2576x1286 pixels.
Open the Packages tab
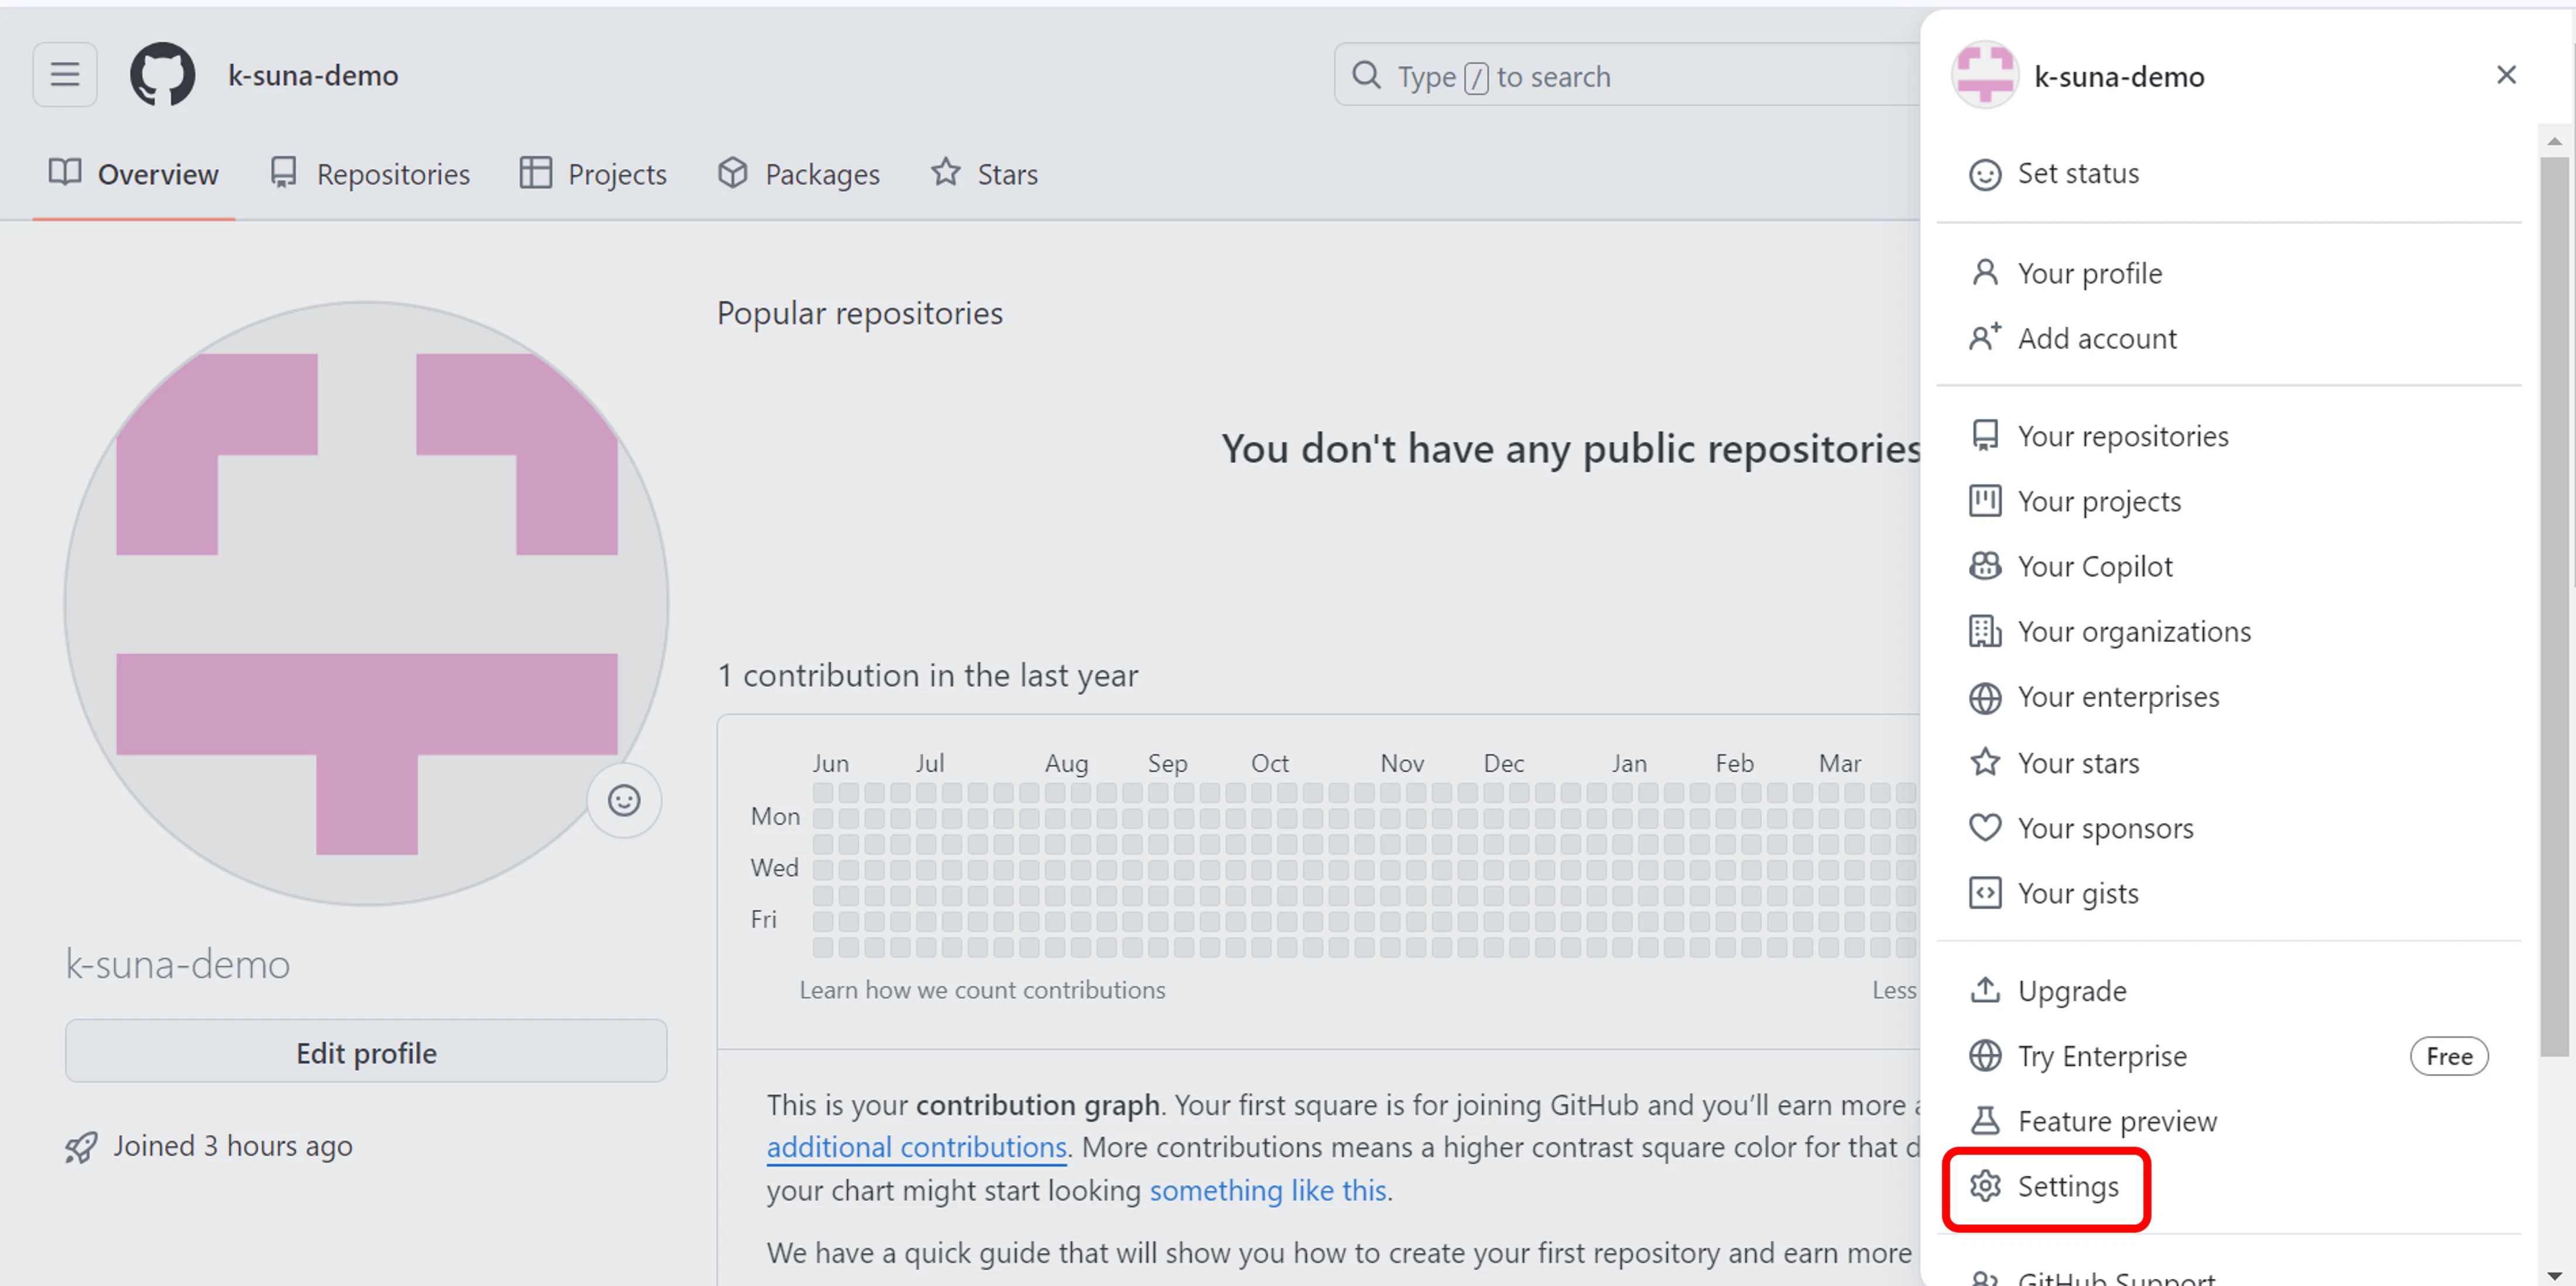(x=798, y=174)
